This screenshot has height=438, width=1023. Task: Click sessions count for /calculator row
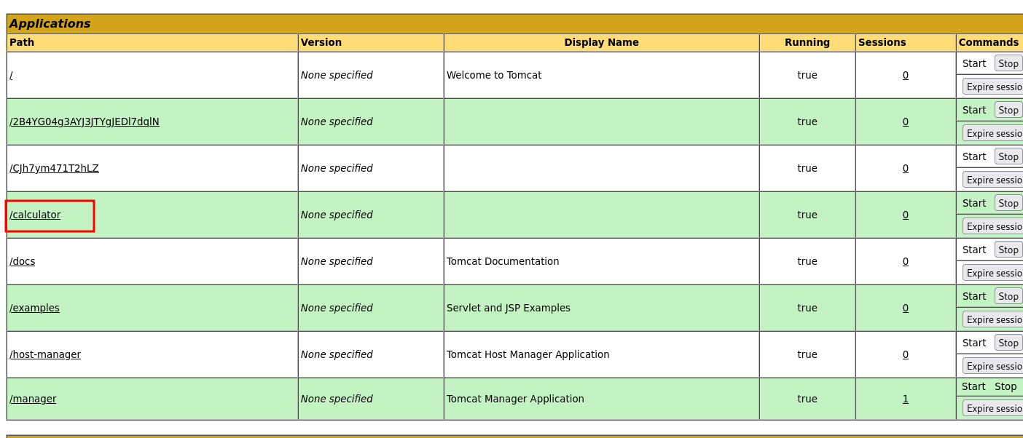coord(906,215)
